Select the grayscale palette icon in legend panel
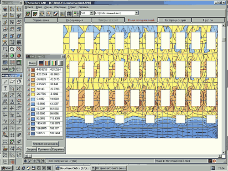Viewport: 228px width, 171px height. point(61,63)
